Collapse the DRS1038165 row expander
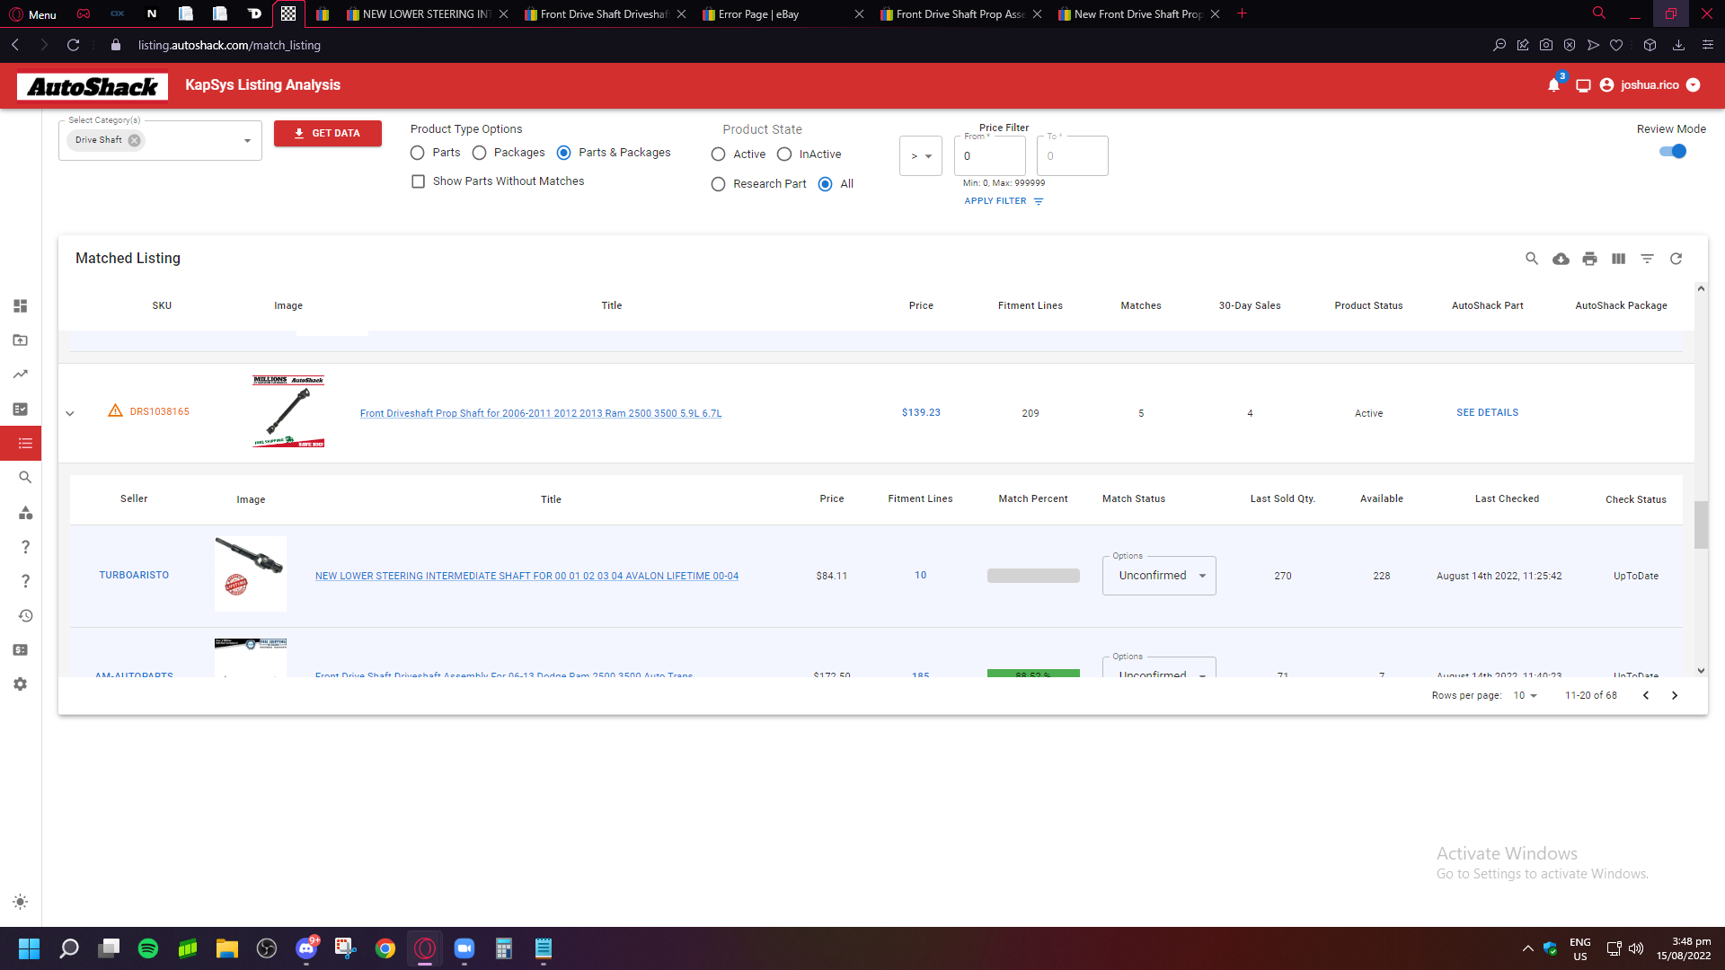The width and height of the screenshot is (1725, 970). point(70,413)
